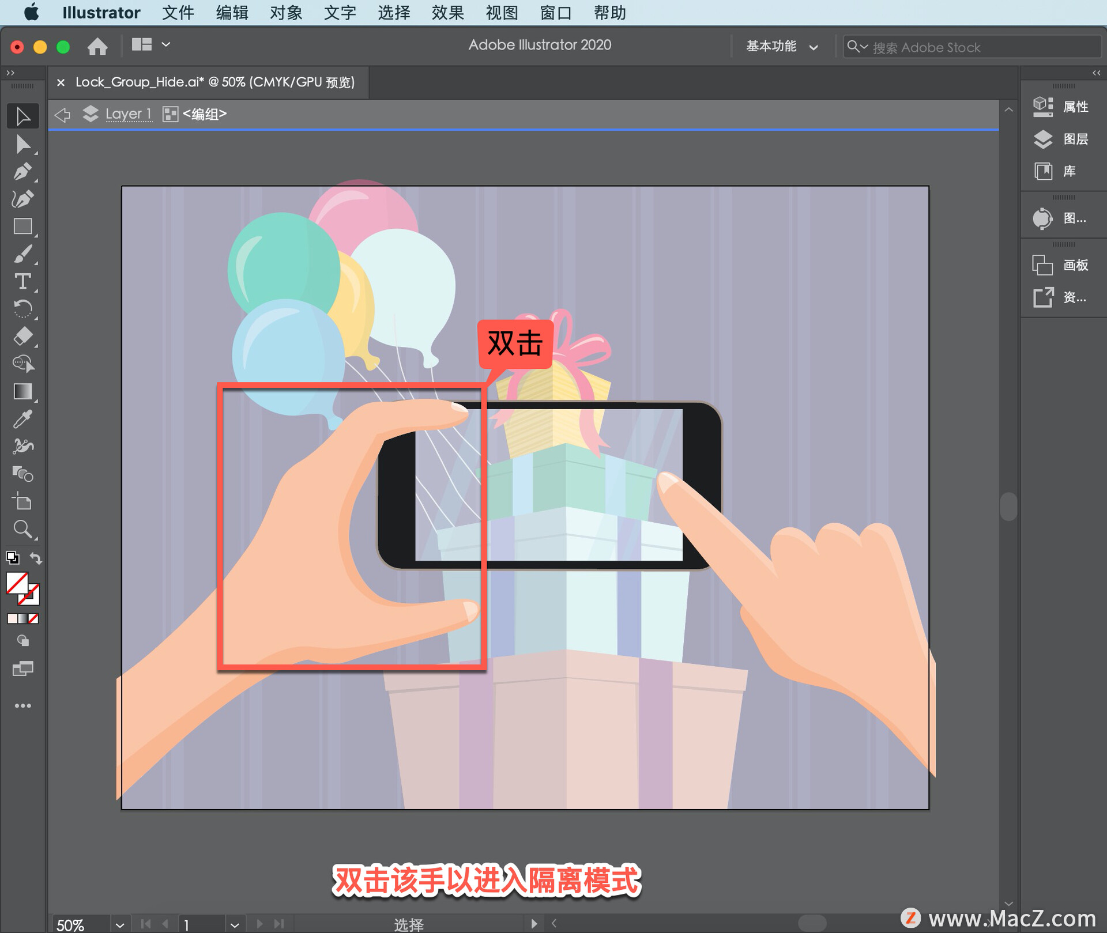Open the 对象 menu

[x=285, y=13]
